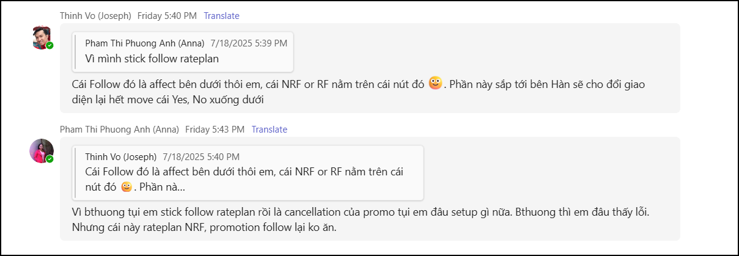Click the author name Thinh Vo inside the quote
The width and height of the screenshot is (739, 256).
tap(120, 157)
